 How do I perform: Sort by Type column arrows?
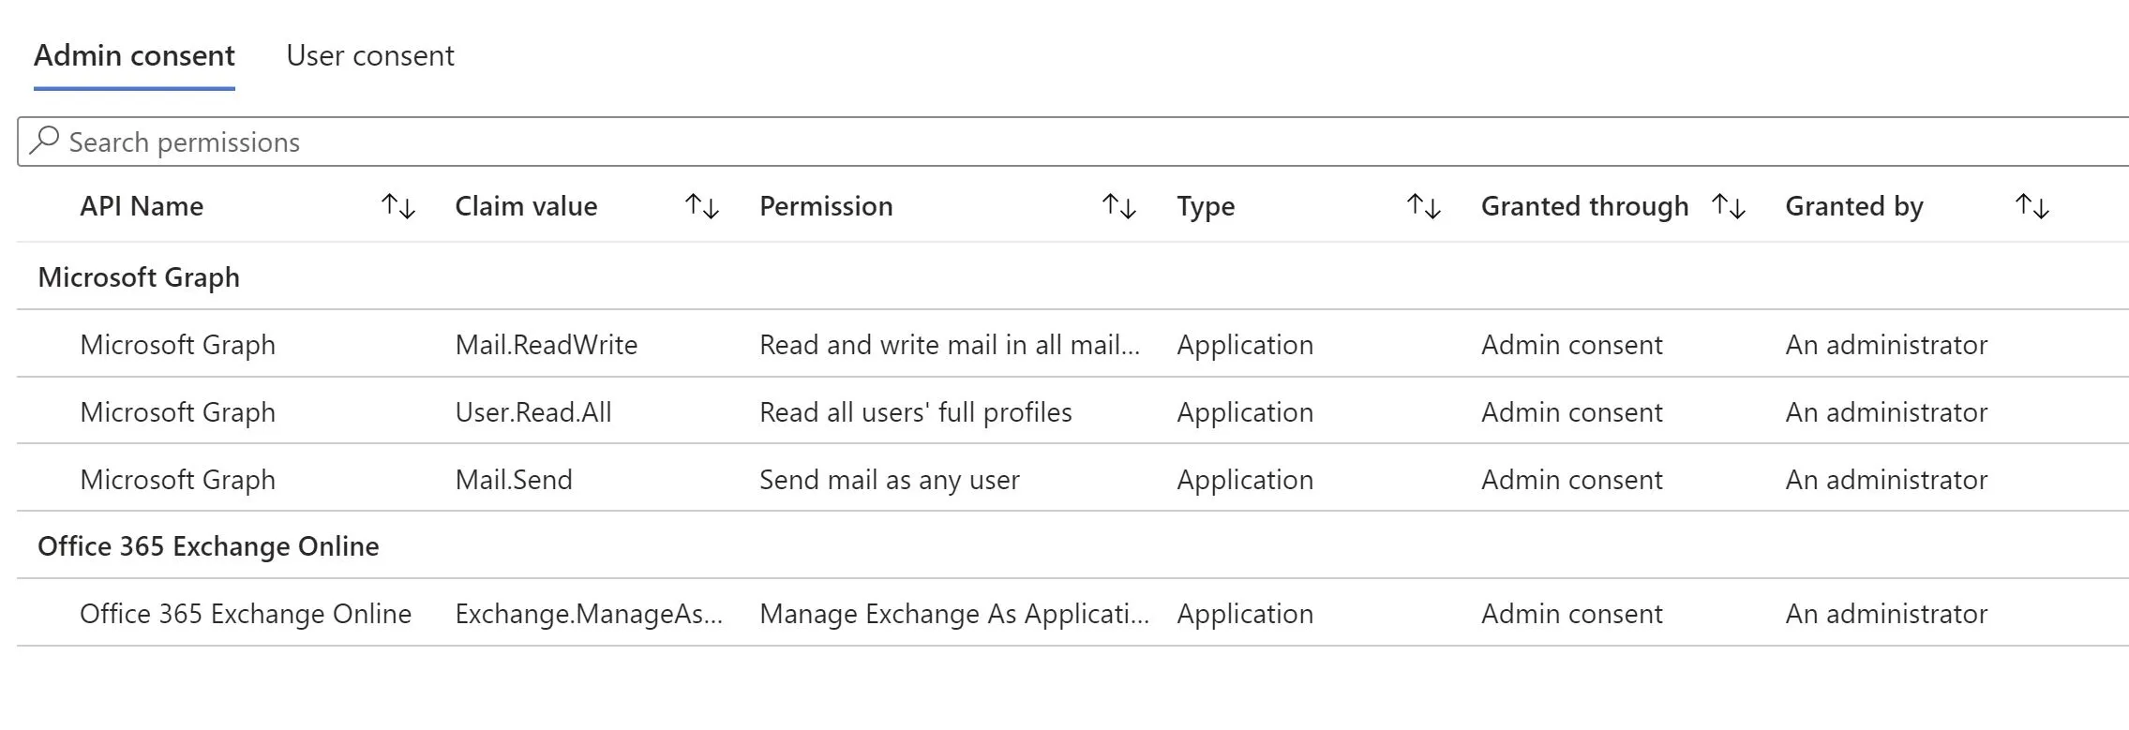pos(1424,206)
